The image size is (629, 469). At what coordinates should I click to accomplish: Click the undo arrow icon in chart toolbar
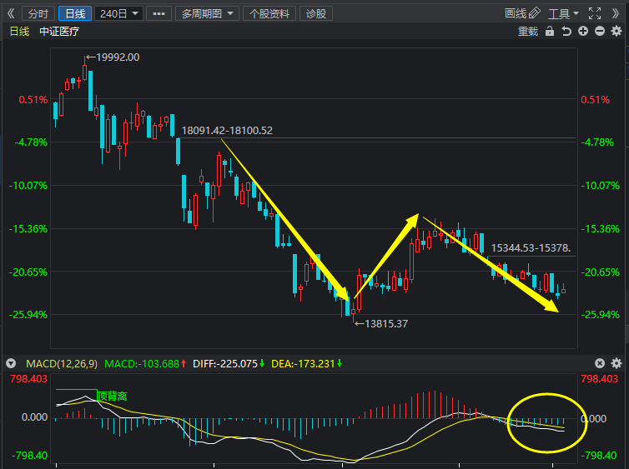(x=566, y=32)
